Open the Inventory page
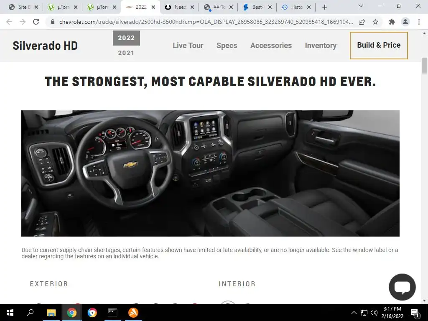 pyautogui.click(x=321, y=45)
